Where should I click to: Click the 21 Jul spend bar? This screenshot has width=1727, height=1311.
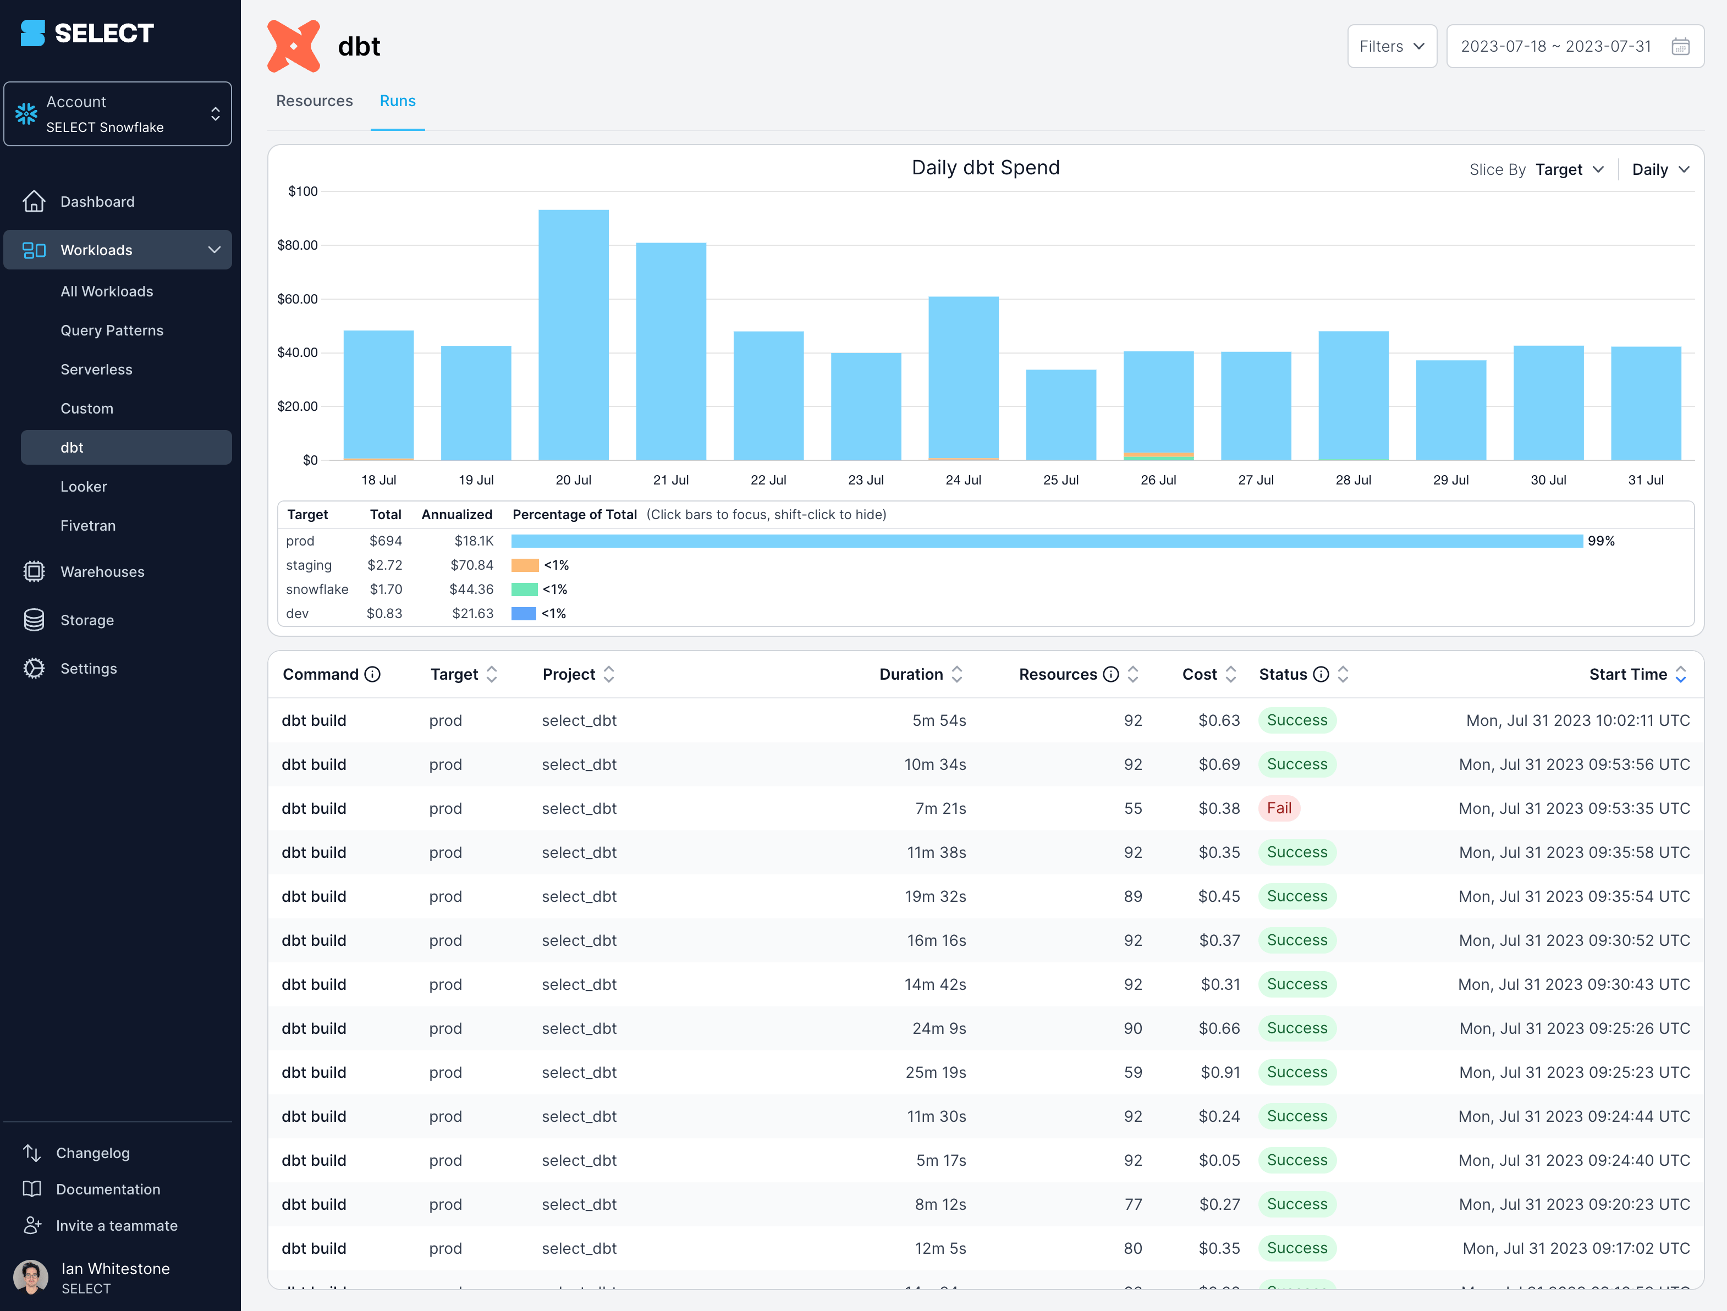670,351
